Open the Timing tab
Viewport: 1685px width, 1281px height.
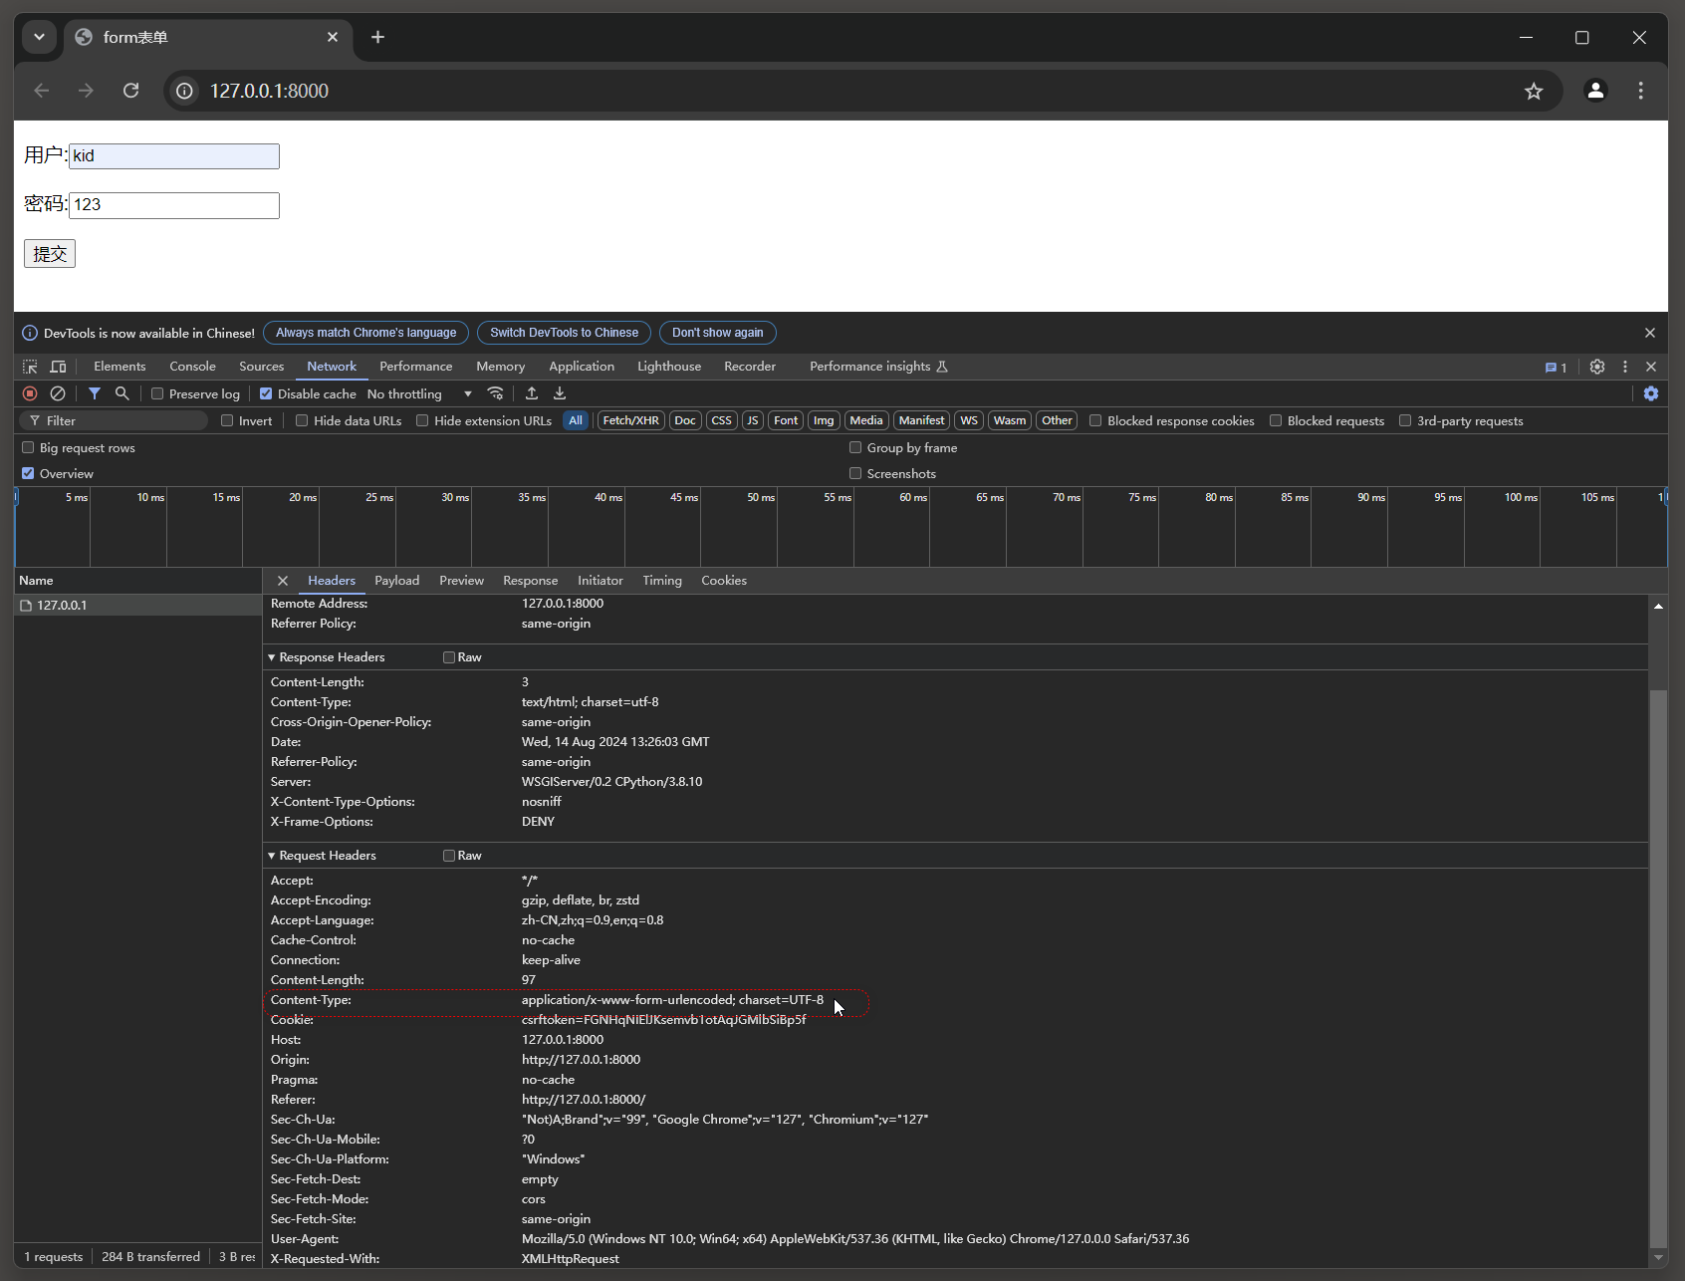pos(662,581)
